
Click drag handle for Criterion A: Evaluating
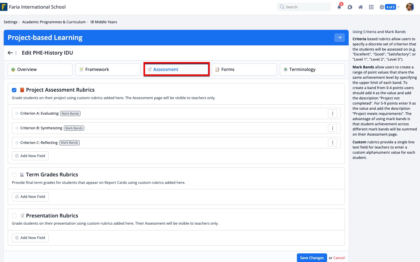[17, 113]
